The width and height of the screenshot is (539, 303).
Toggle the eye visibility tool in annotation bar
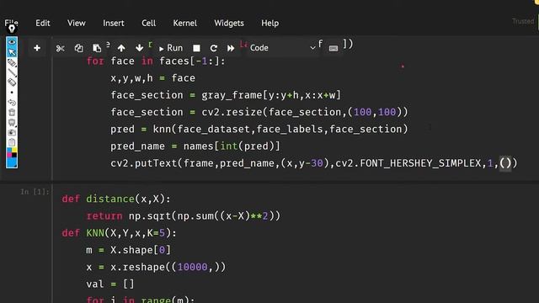[x=12, y=42]
